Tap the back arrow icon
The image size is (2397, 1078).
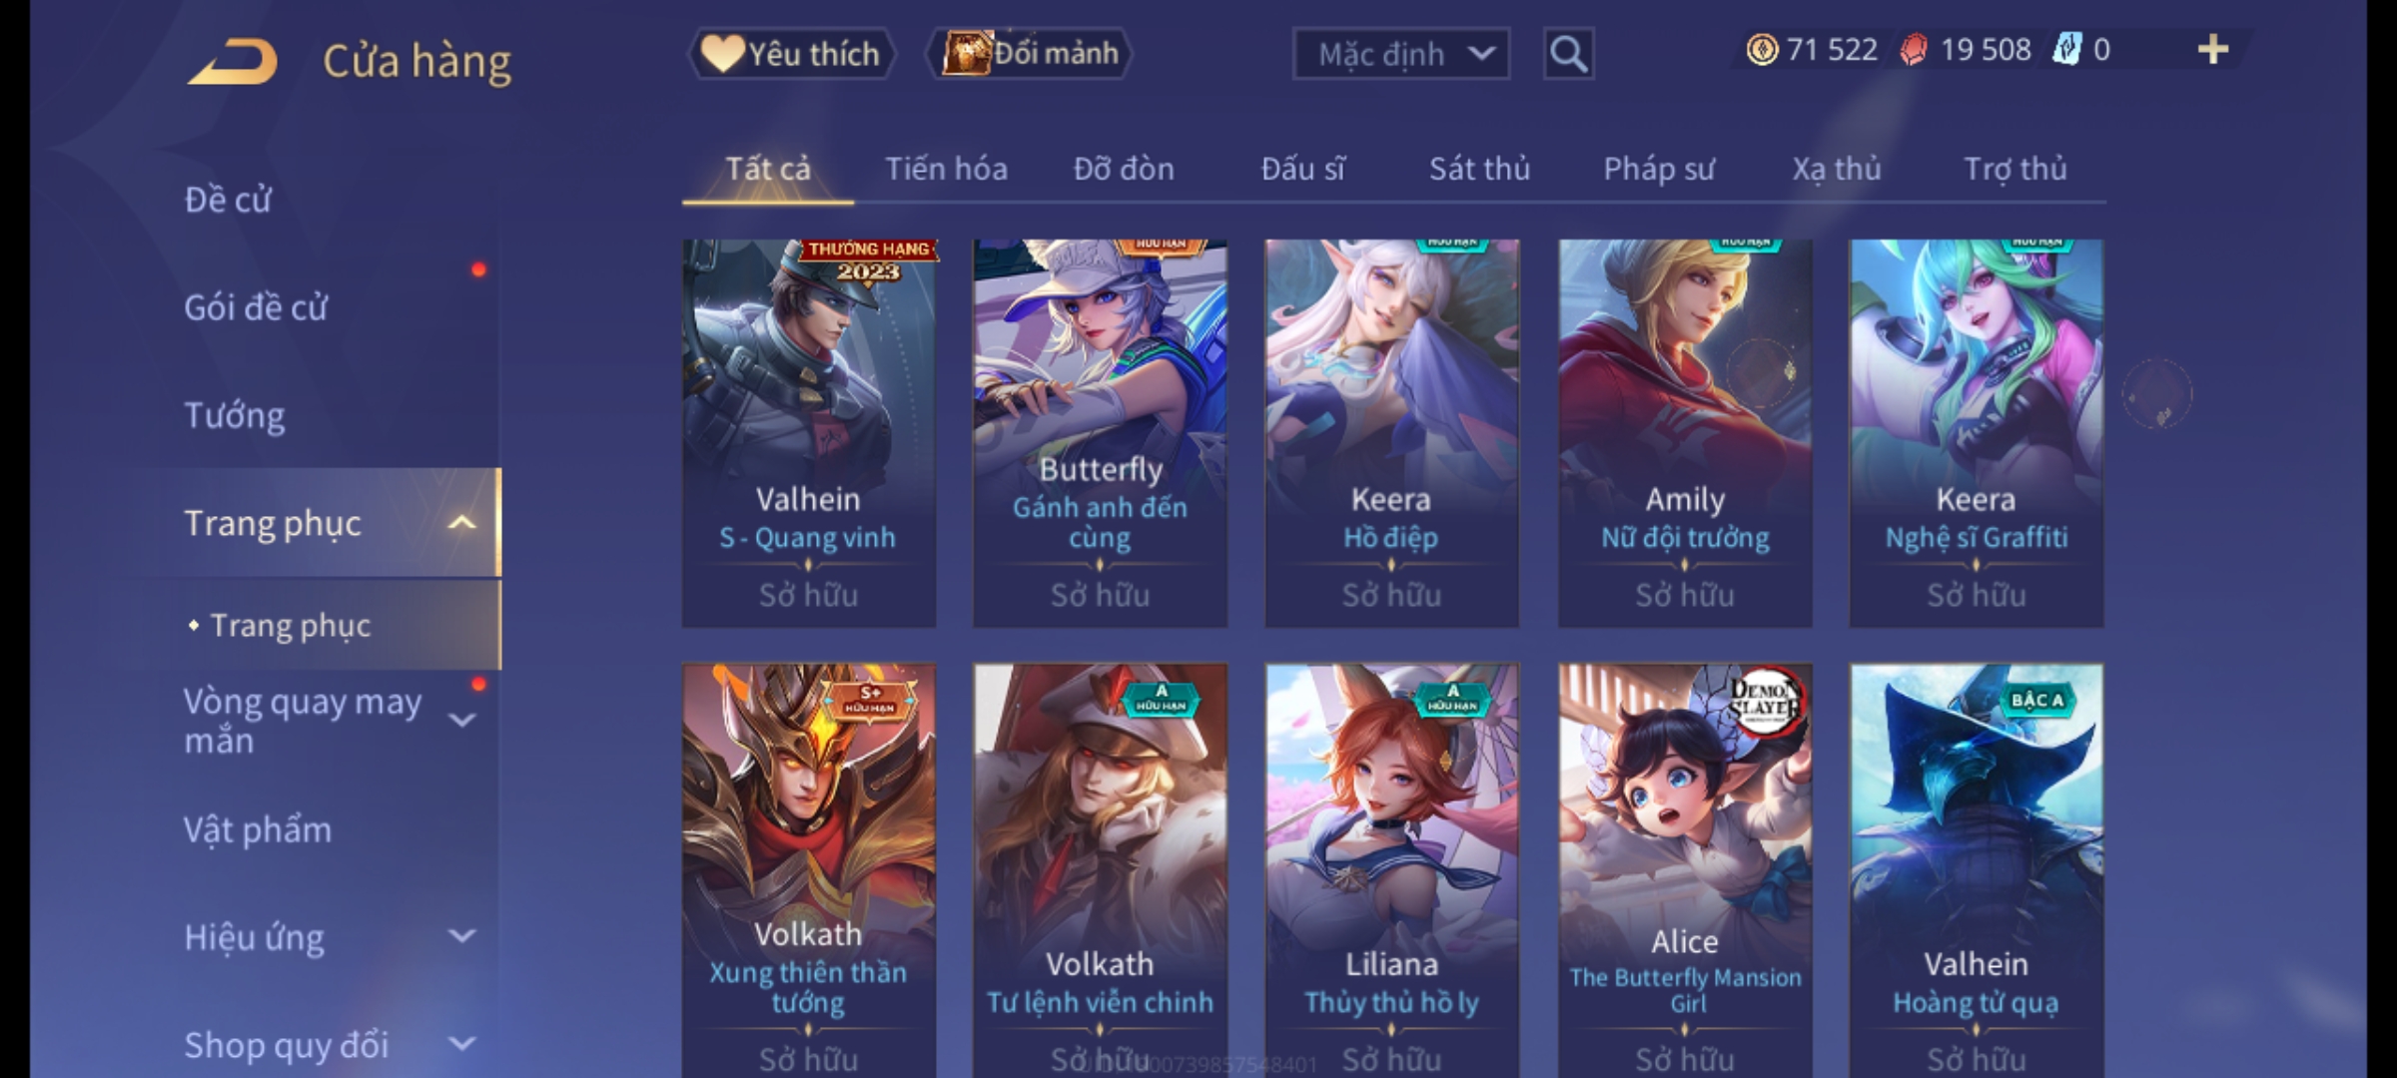point(232,62)
